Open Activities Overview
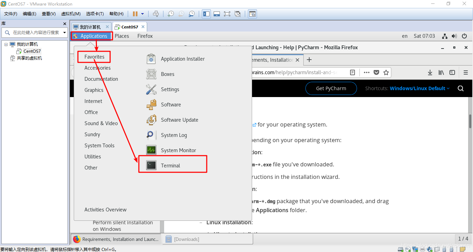 (105, 210)
